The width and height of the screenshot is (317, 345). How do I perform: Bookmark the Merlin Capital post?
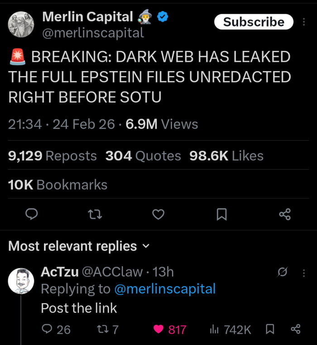click(221, 214)
